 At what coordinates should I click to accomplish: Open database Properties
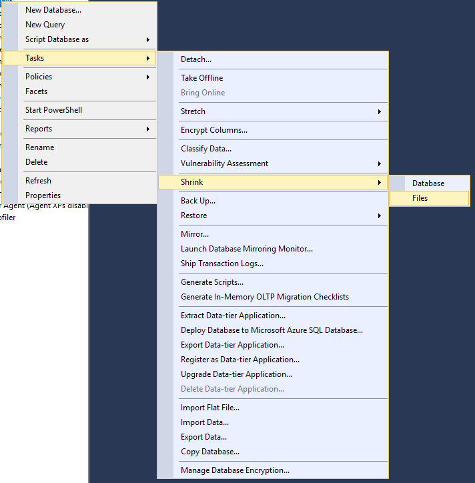(43, 195)
